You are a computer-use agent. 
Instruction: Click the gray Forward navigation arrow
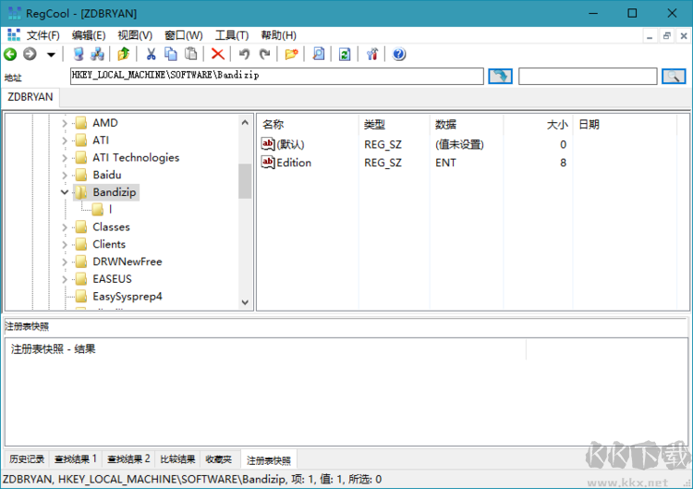click(x=30, y=54)
